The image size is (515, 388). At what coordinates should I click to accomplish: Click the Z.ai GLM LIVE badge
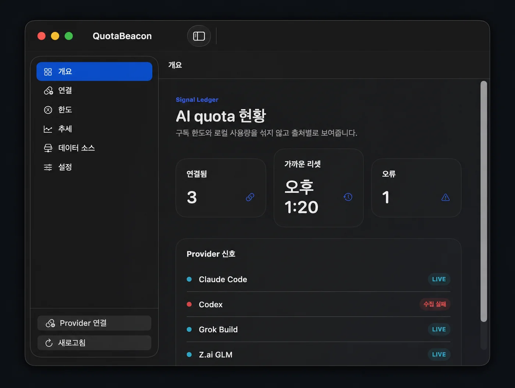[x=439, y=355]
